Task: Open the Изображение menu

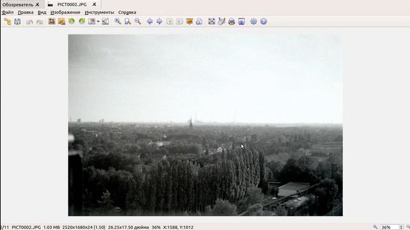Action: coord(65,12)
